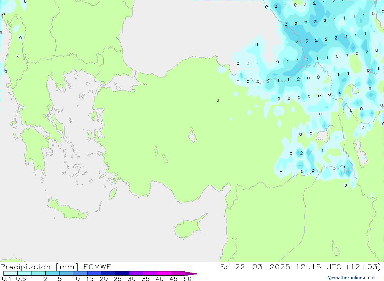Click the dark navy 25–30 mm swatch
The image size is (384, 281).
[122, 273]
